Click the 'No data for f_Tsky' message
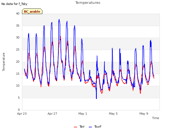Image resolution: width=176 pixels, height=132 pixels. [x=14, y=4]
